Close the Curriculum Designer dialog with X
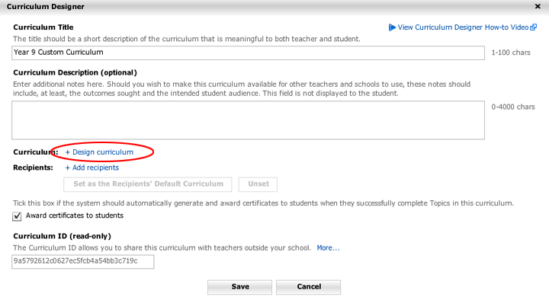This screenshot has height=300, width=549. click(x=538, y=6)
